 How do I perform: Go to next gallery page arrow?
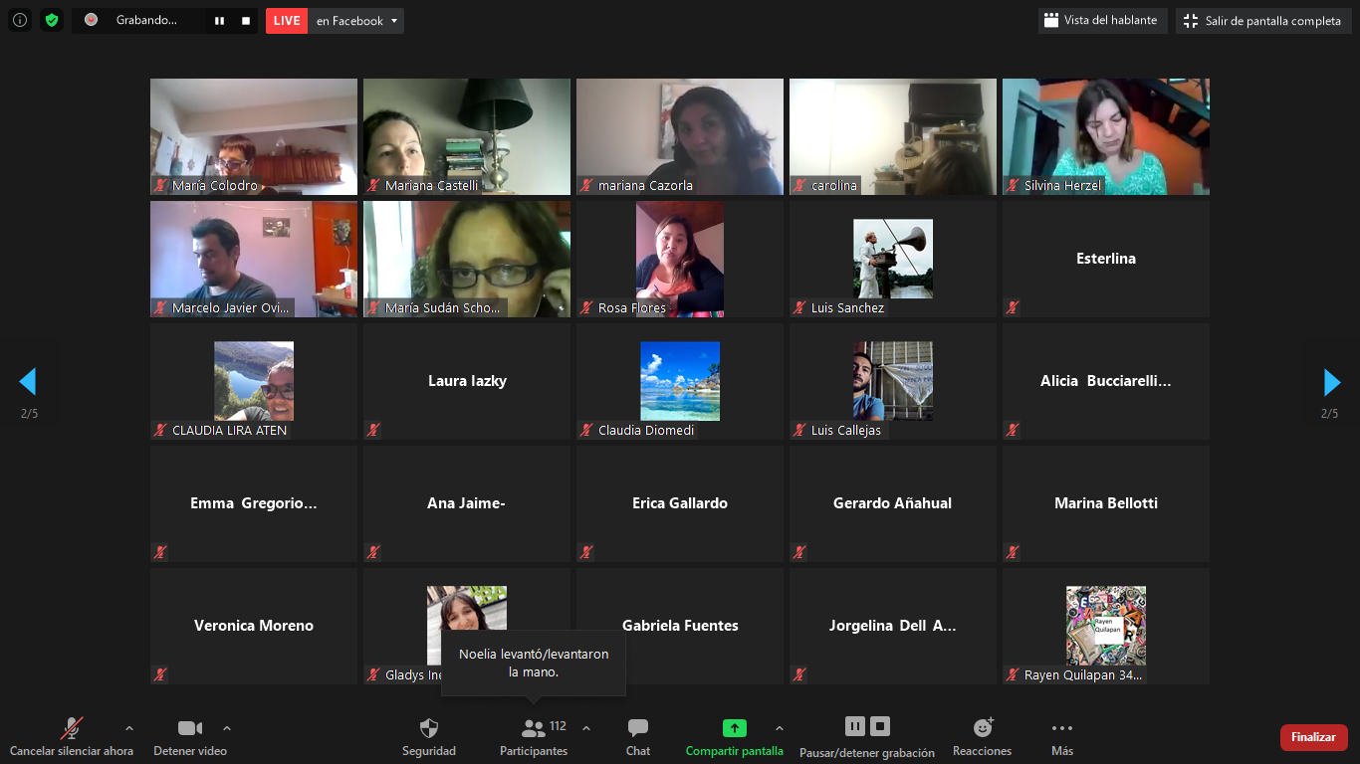[1331, 382]
